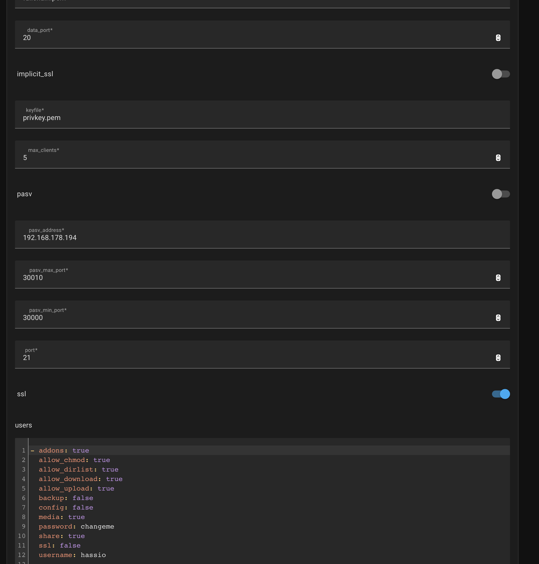Turn on the pasv switch
This screenshot has height=564, width=539.
click(x=501, y=194)
